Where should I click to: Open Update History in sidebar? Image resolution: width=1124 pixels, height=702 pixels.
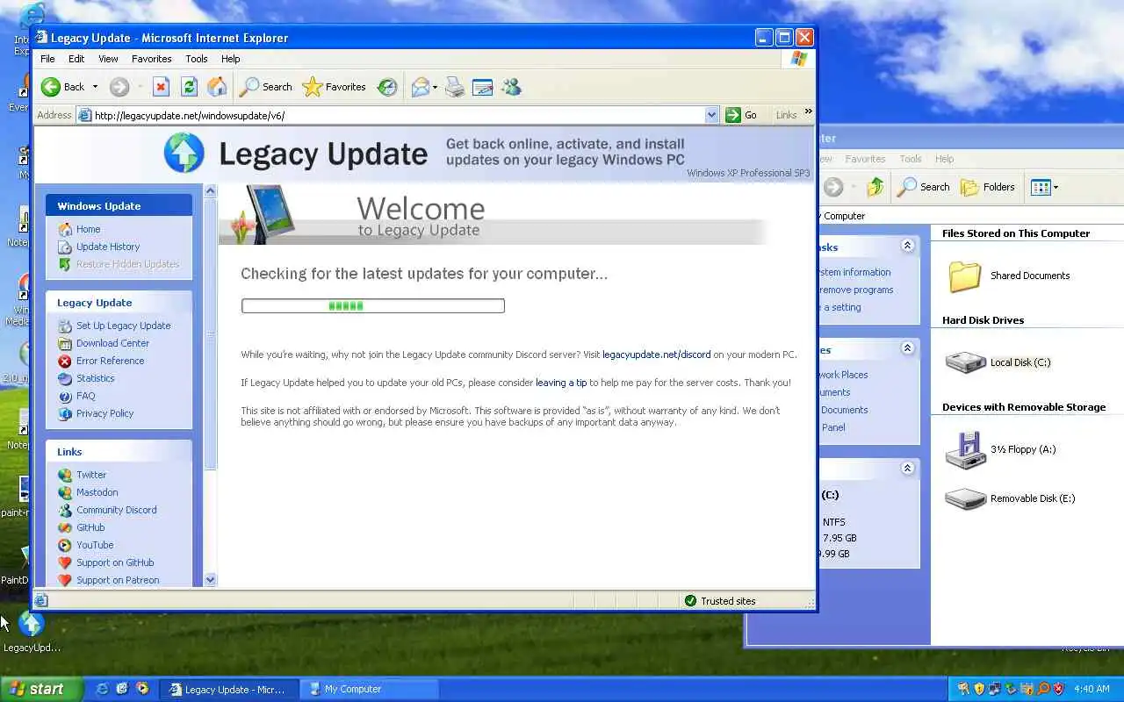107,247
